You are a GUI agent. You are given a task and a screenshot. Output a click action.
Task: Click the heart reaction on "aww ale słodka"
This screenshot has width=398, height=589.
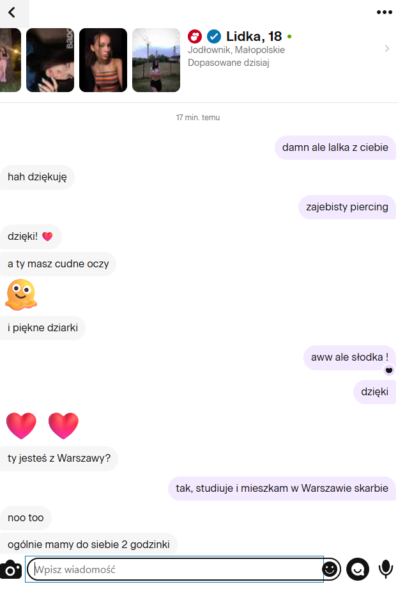tap(389, 370)
